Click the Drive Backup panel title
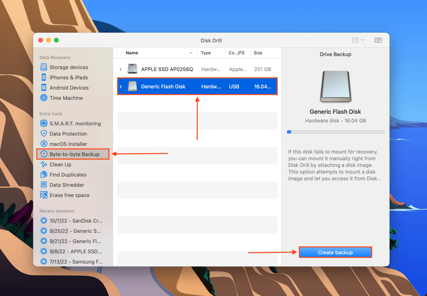 335,54
